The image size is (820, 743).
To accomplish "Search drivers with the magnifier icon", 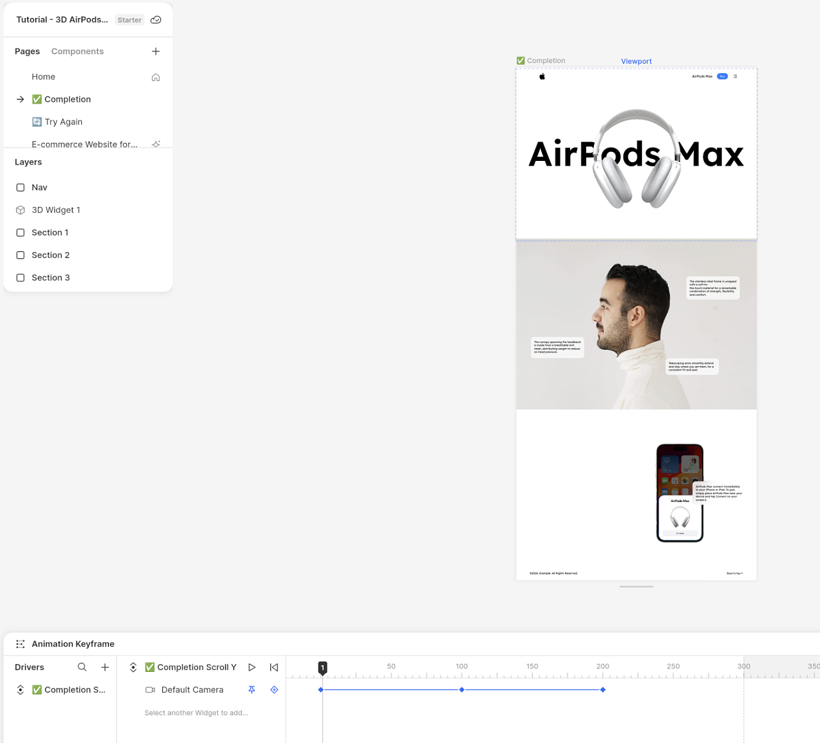I will click(82, 667).
